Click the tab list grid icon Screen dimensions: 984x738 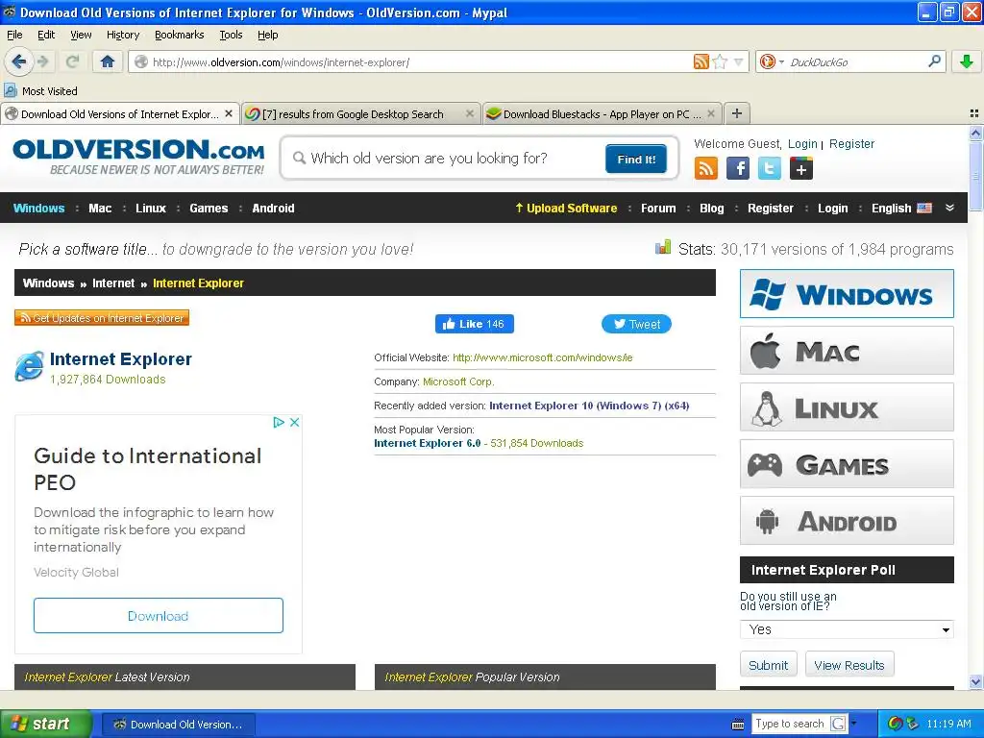pos(974,113)
